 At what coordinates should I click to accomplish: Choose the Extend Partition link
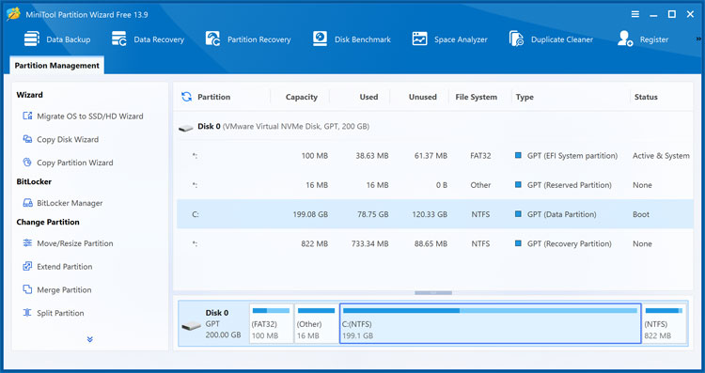click(64, 267)
